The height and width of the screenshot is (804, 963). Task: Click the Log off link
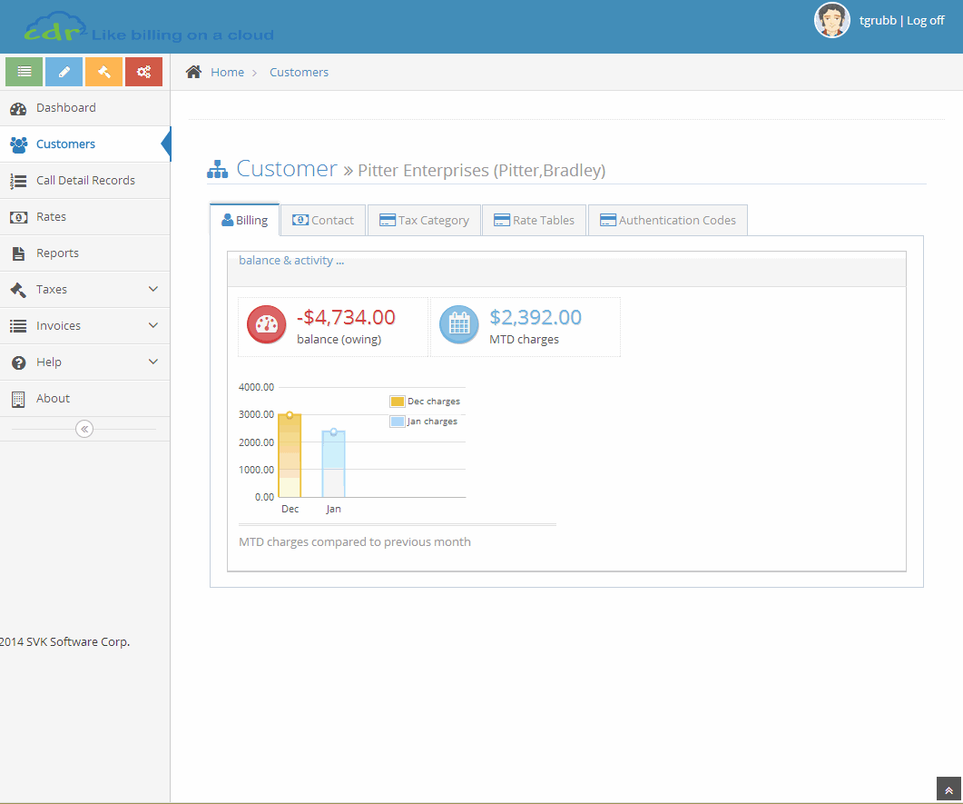926,20
